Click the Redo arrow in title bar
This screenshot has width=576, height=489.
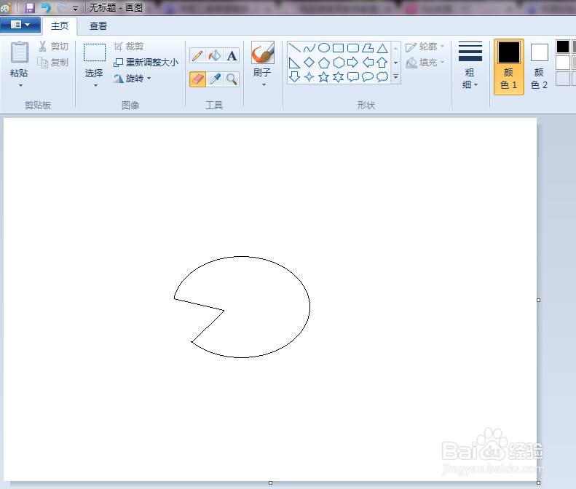point(62,8)
